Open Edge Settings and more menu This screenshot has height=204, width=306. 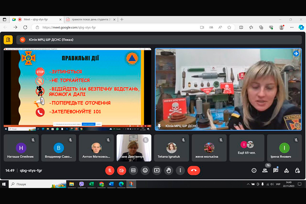coord(292,28)
